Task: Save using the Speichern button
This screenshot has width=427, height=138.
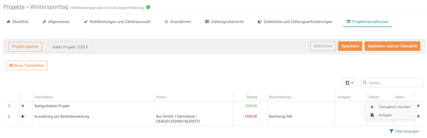Action: pyautogui.click(x=350, y=46)
